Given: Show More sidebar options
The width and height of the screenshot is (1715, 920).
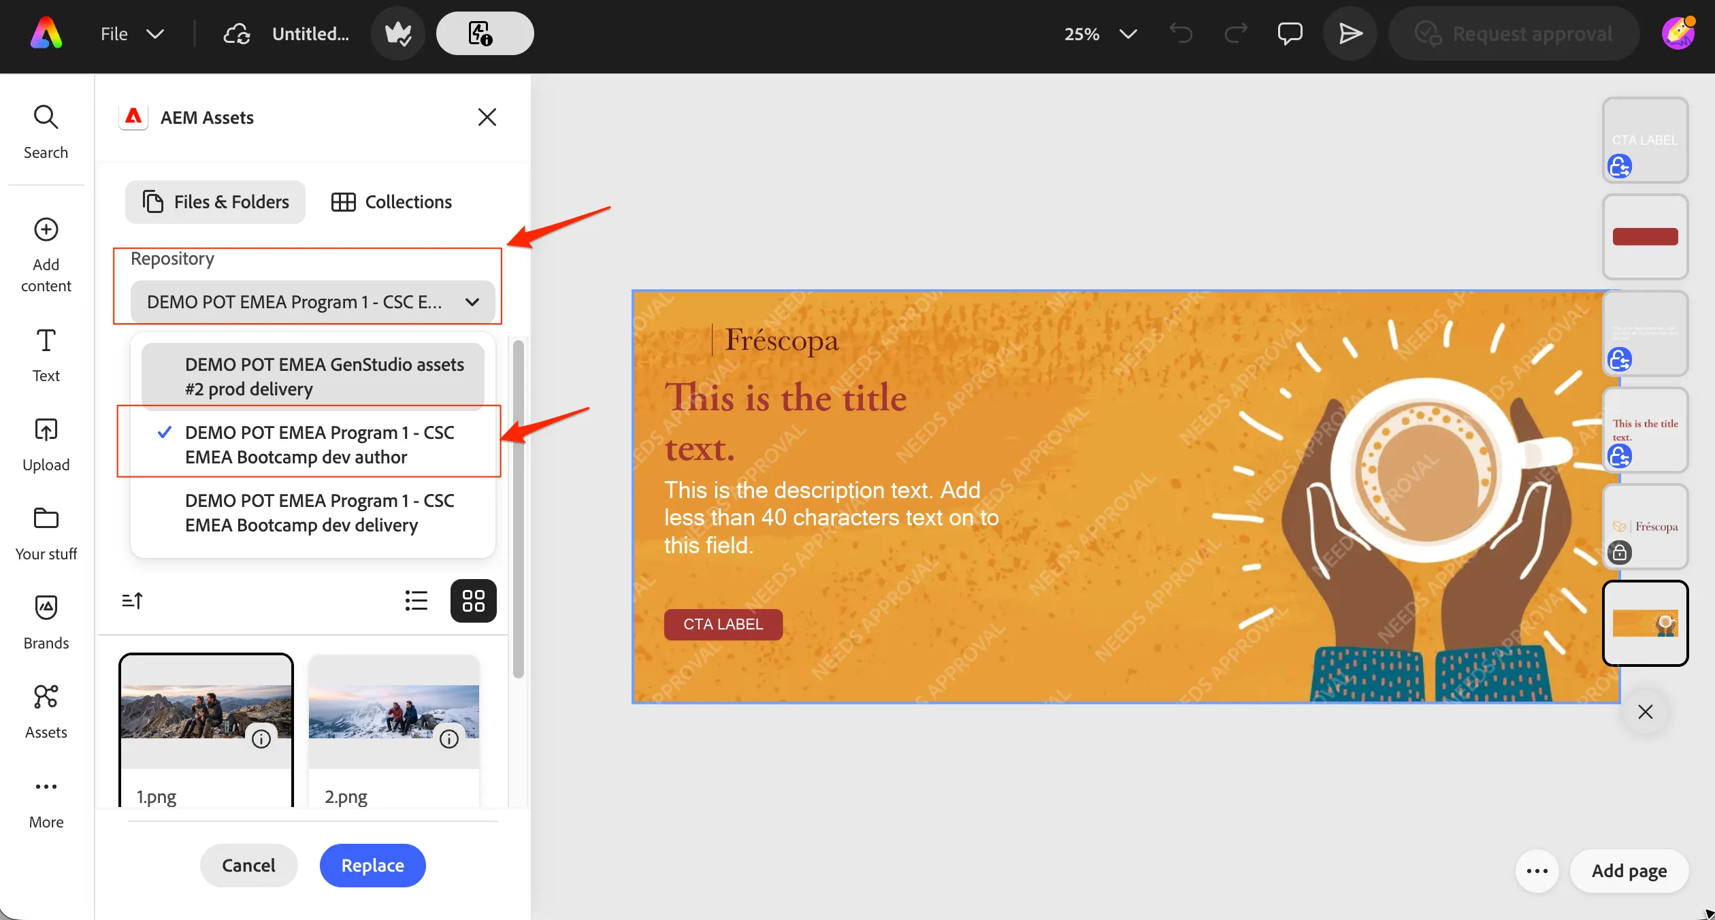Looking at the screenshot, I should tap(46, 804).
